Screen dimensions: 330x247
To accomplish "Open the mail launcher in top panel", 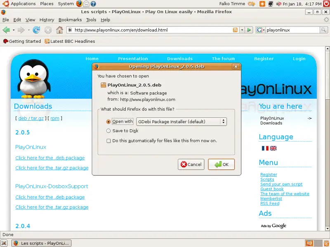I will tap(86, 4).
